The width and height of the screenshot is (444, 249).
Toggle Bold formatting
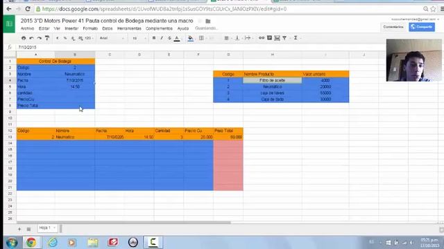[154, 38]
